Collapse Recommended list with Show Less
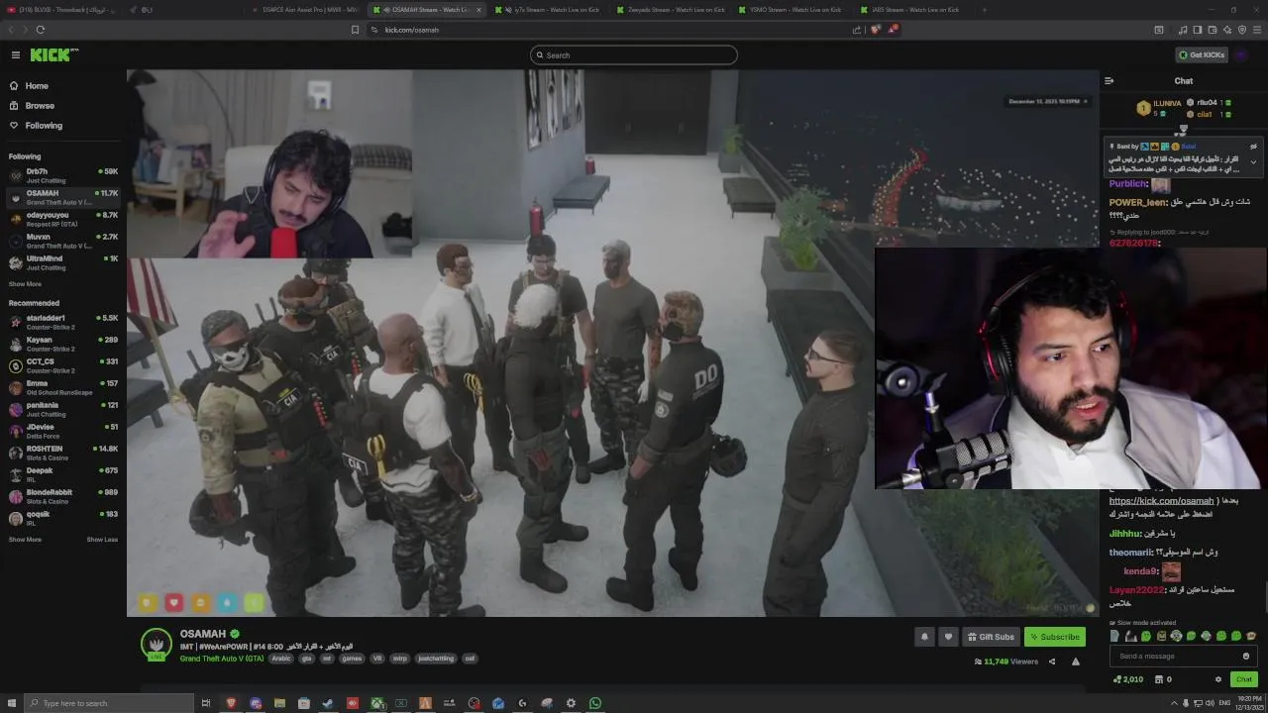Screen dimensions: 1268x713 click(x=102, y=540)
